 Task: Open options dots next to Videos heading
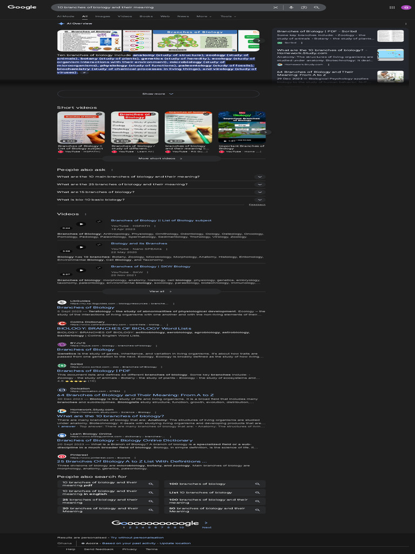[x=85, y=214]
